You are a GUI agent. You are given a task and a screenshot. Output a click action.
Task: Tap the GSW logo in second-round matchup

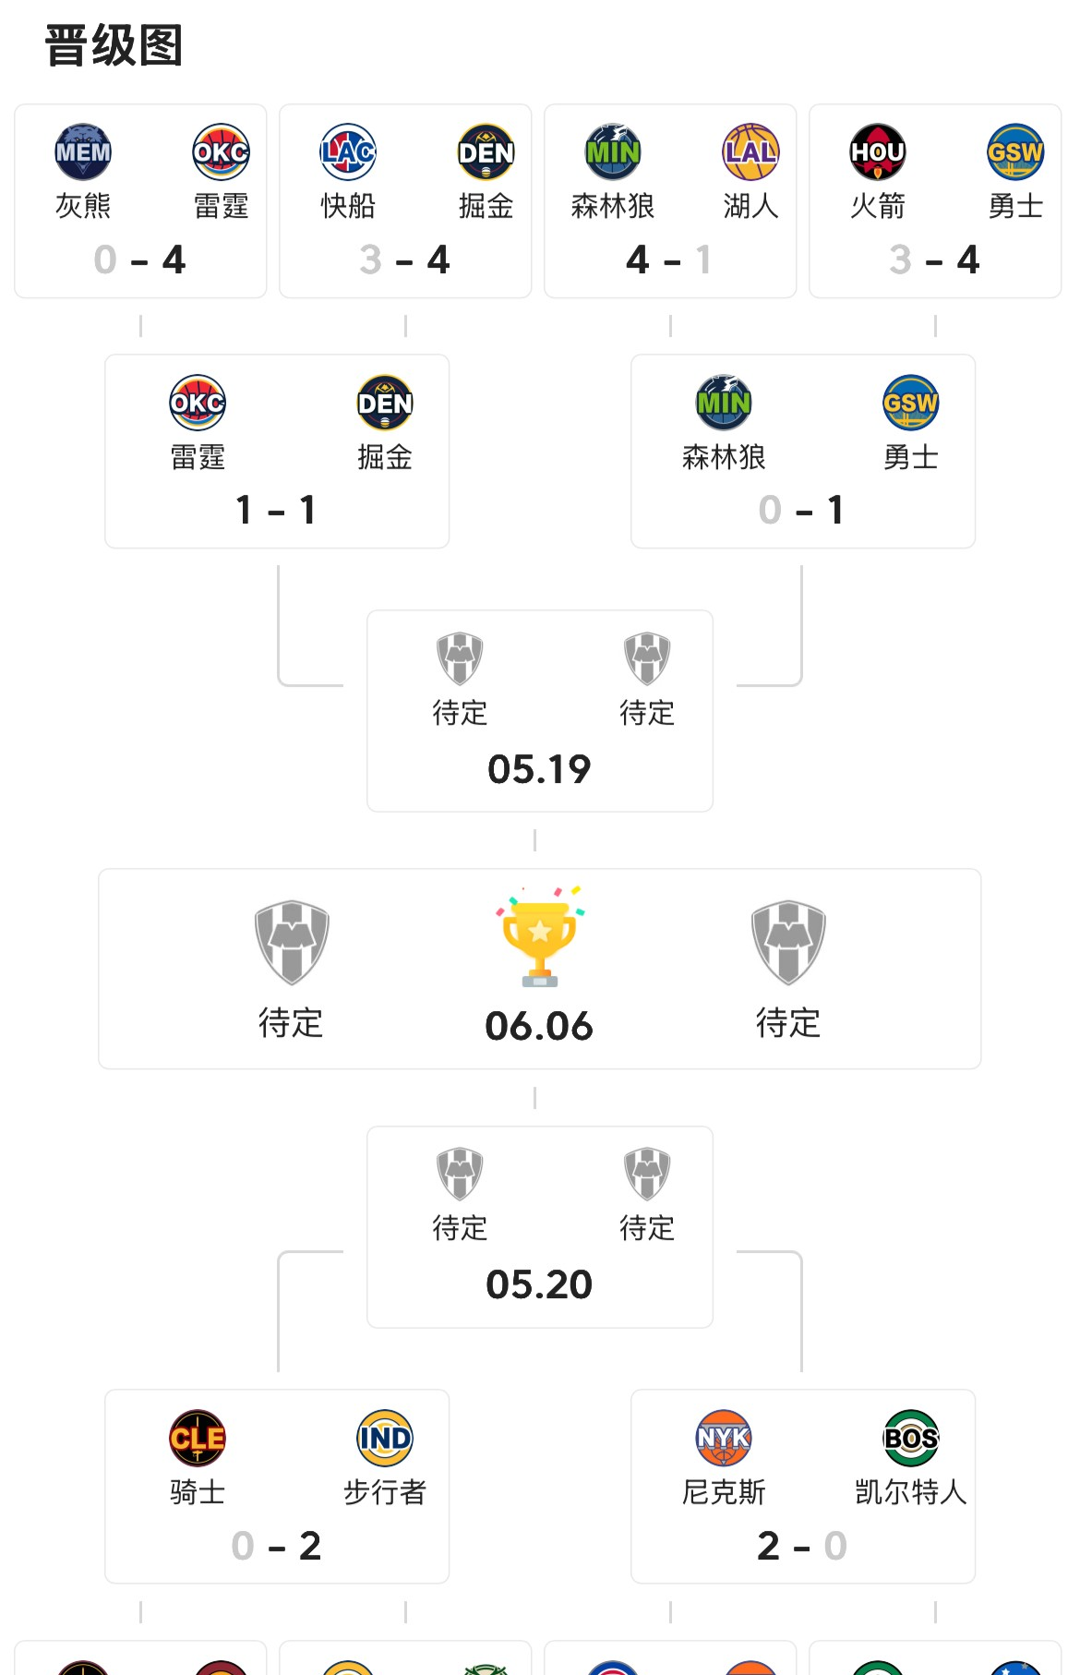(911, 403)
